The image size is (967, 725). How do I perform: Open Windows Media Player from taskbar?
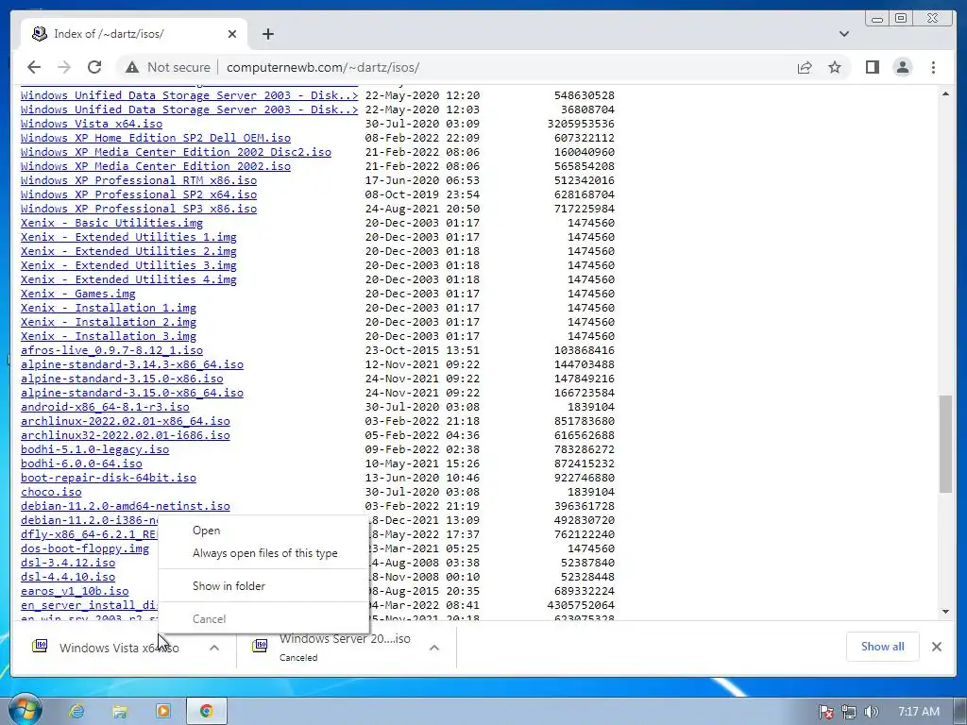(162, 711)
